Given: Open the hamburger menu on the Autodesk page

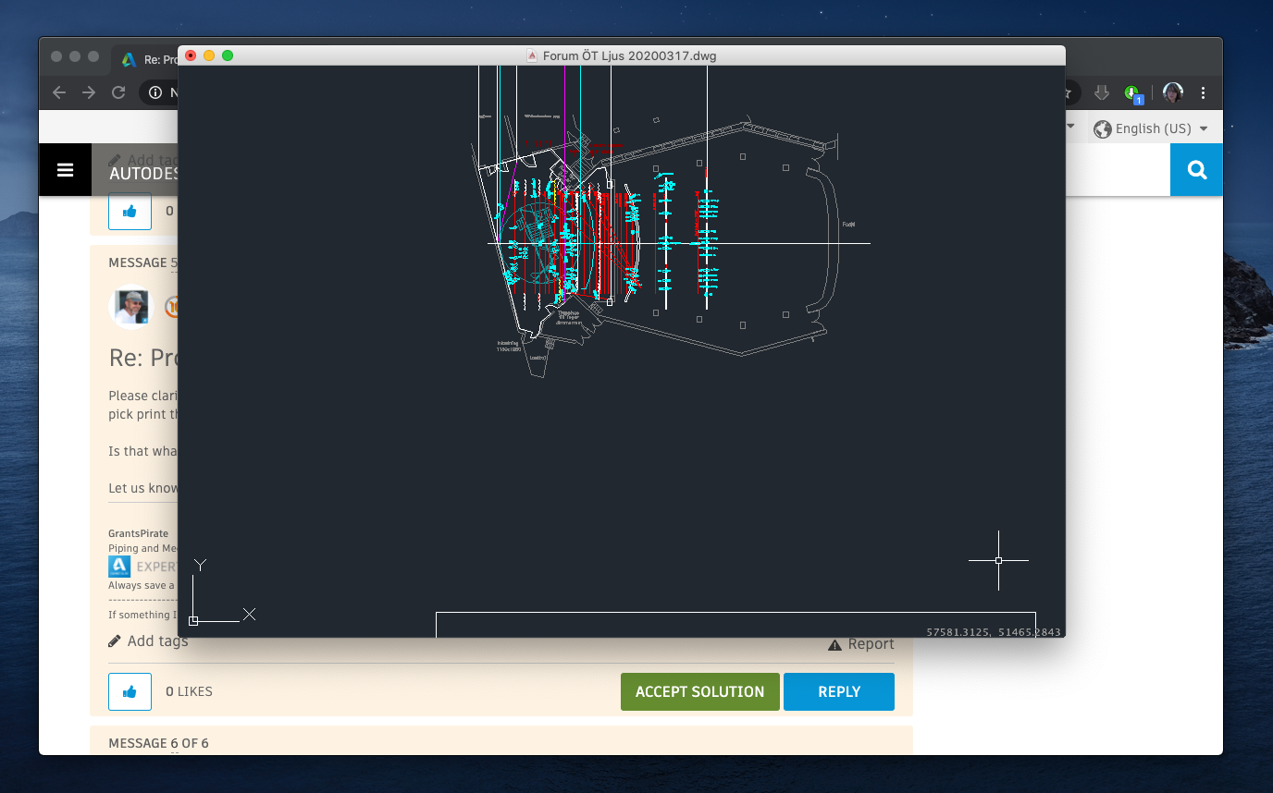Looking at the screenshot, I should coord(65,170).
